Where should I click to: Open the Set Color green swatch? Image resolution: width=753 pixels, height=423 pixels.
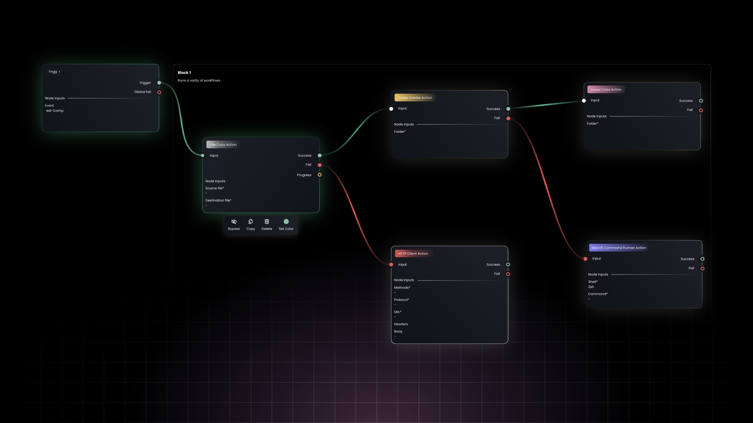[x=286, y=222]
